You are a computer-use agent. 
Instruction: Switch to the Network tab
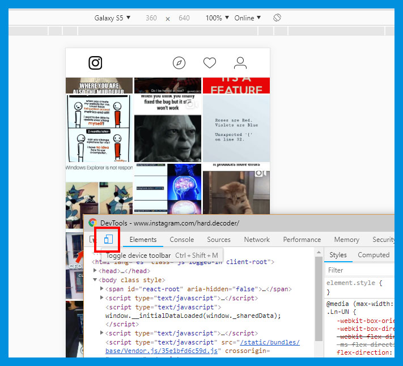257,240
